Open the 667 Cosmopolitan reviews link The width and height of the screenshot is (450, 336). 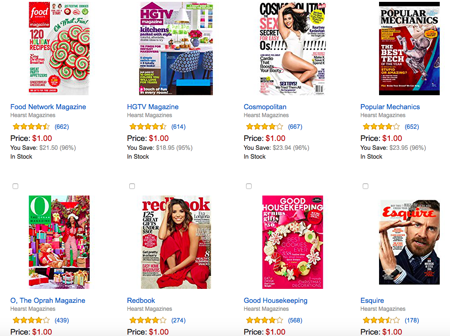295,126
